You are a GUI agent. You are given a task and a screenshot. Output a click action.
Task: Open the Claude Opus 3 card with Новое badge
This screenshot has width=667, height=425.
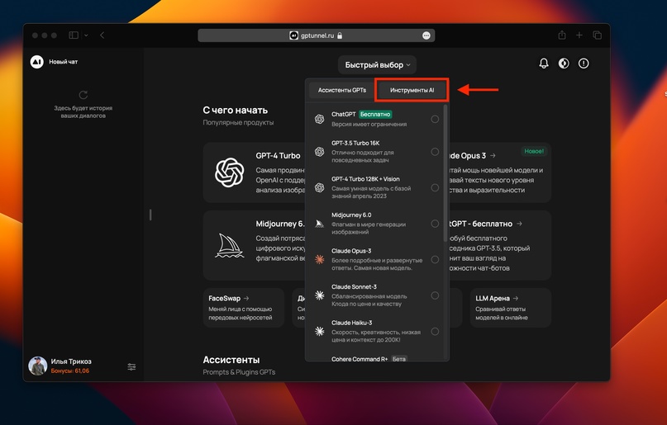[500, 172]
